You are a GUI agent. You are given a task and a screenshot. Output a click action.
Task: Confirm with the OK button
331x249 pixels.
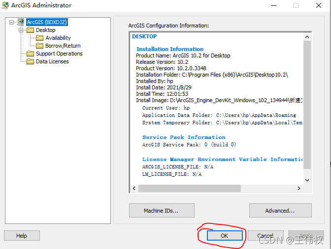click(224, 236)
